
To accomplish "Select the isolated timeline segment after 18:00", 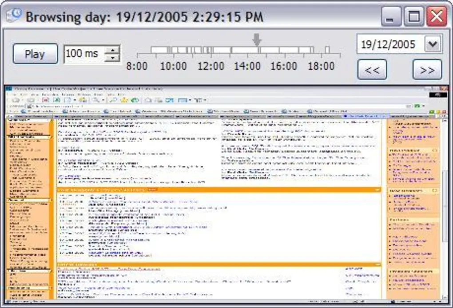I will click(x=327, y=50).
